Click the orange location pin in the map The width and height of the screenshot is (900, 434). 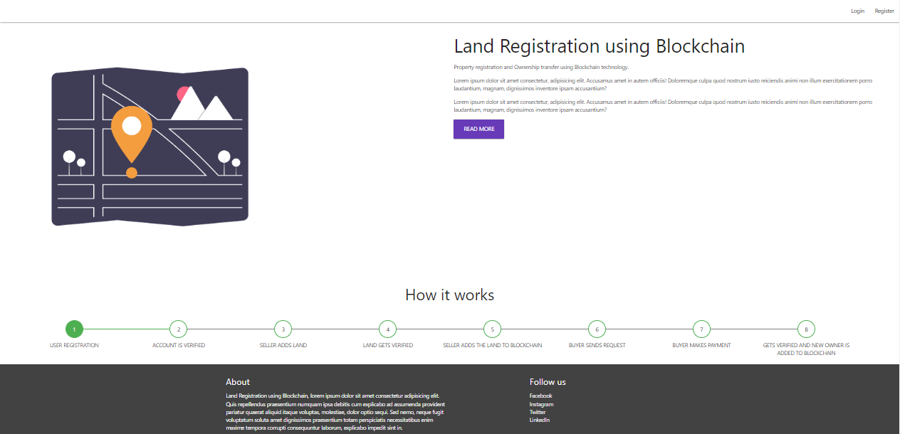pyautogui.click(x=132, y=141)
